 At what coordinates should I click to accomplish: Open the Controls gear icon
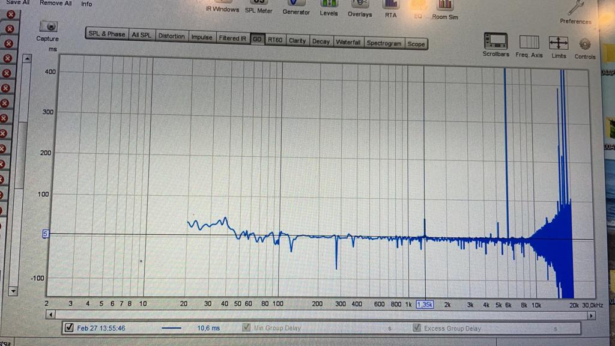pos(584,44)
